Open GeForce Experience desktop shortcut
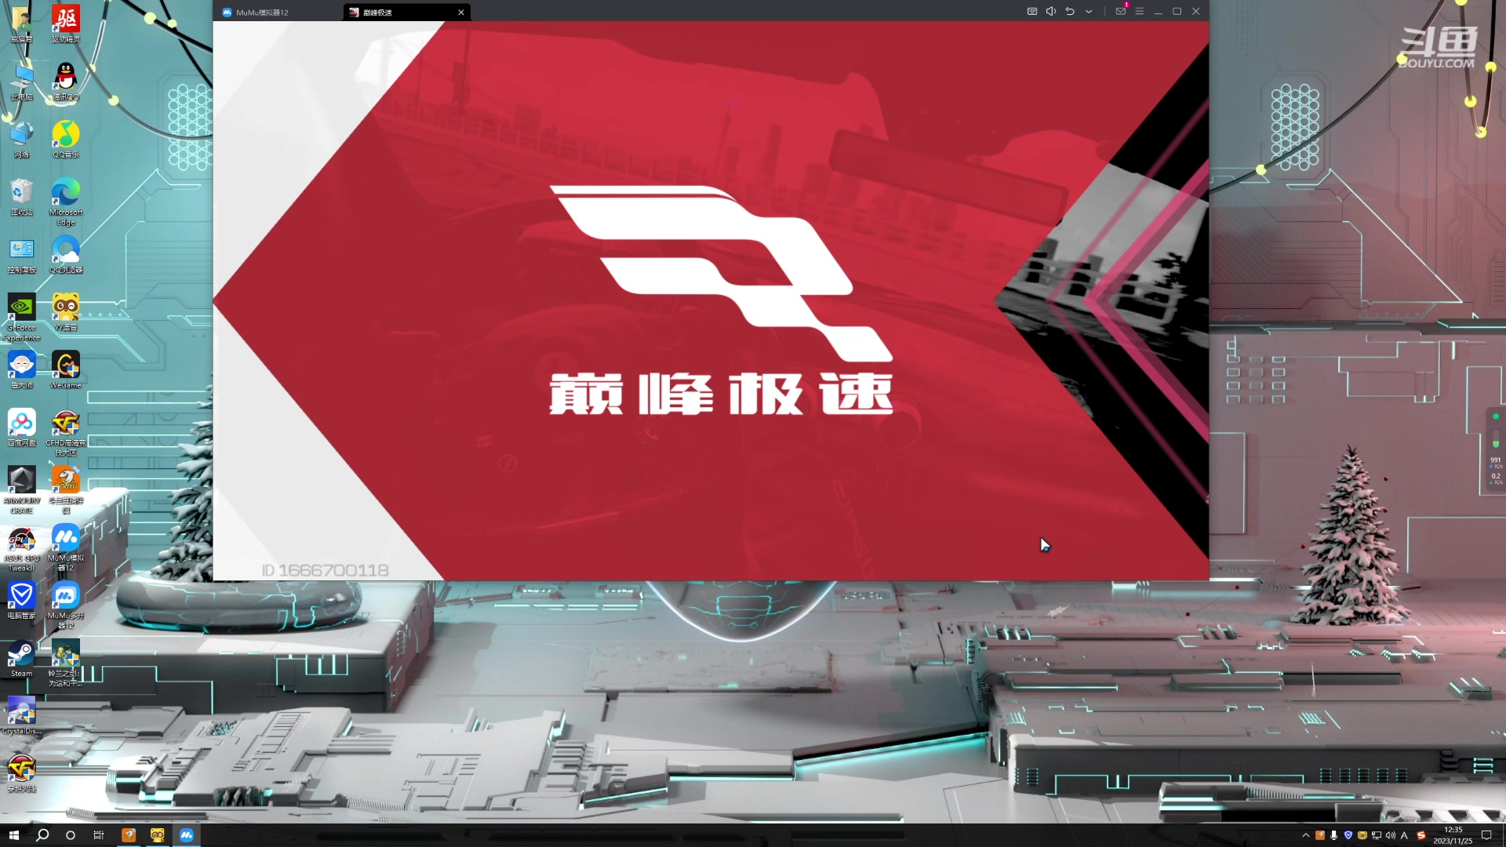 22,317
